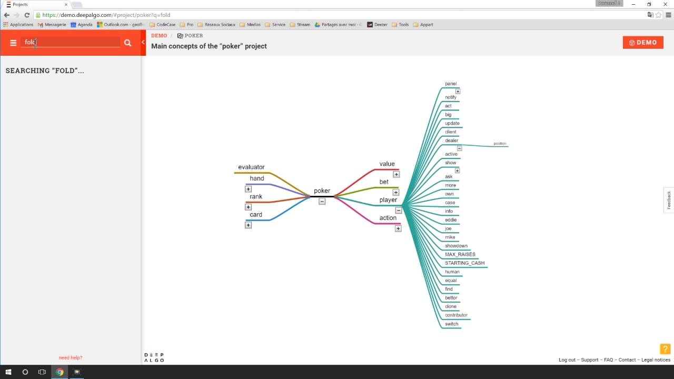The height and width of the screenshot is (379, 674).
Task: Select the position sub-concept
Action: pyautogui.click(x=500, y=144)
